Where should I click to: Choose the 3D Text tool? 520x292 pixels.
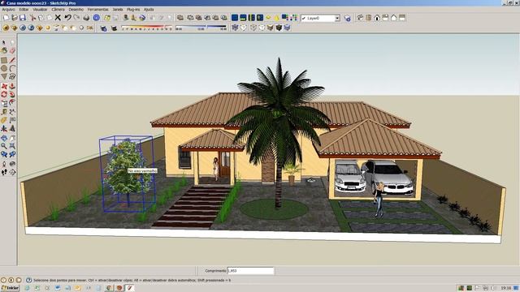point(12,128)
